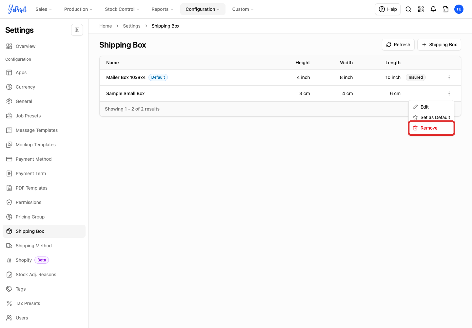Open Permissions settings
This screenshot has width=472, height=328.
(x=44, y=202)
